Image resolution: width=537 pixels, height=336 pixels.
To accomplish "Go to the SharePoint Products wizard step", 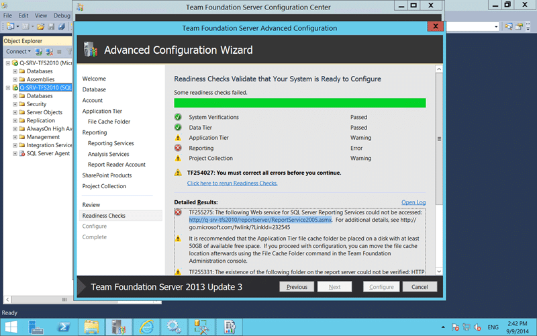I will pyautogui.click(x=107, y=175).
